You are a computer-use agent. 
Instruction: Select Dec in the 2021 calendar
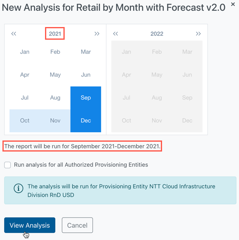tap(86, 120)
